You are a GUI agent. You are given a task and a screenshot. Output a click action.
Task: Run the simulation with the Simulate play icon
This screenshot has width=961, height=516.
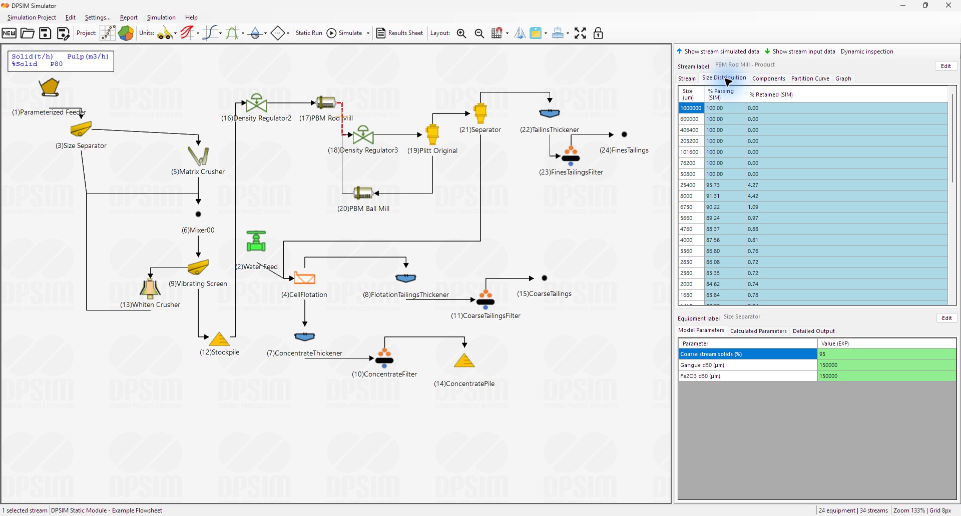[x=331, y=33]
